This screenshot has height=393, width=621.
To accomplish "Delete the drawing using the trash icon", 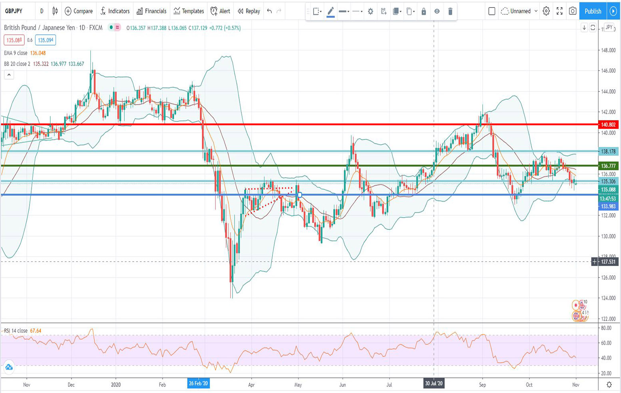I will [x=450, y=11].
